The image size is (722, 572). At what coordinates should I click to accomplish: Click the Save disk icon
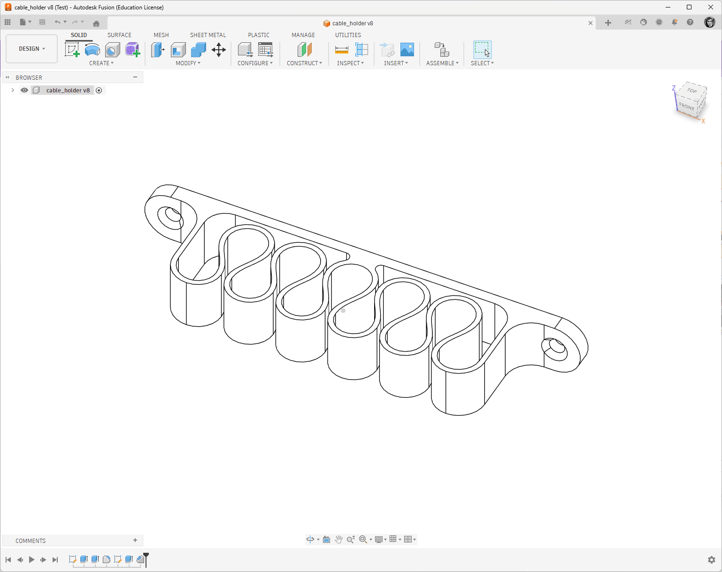pos(42,22)
